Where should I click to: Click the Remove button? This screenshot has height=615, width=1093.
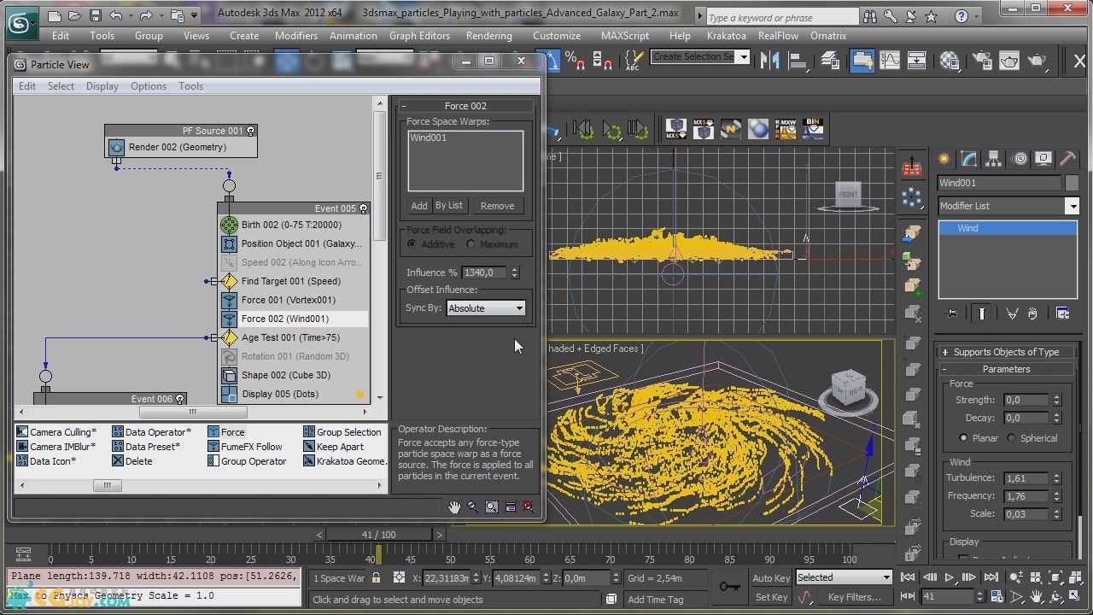click(497, 206)
